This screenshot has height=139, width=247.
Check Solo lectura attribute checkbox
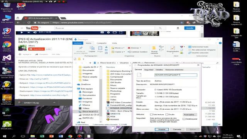(x=151, y=115)
